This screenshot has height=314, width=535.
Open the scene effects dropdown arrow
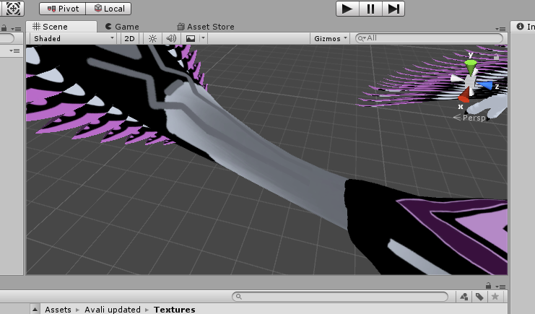(x=203, y=38)
